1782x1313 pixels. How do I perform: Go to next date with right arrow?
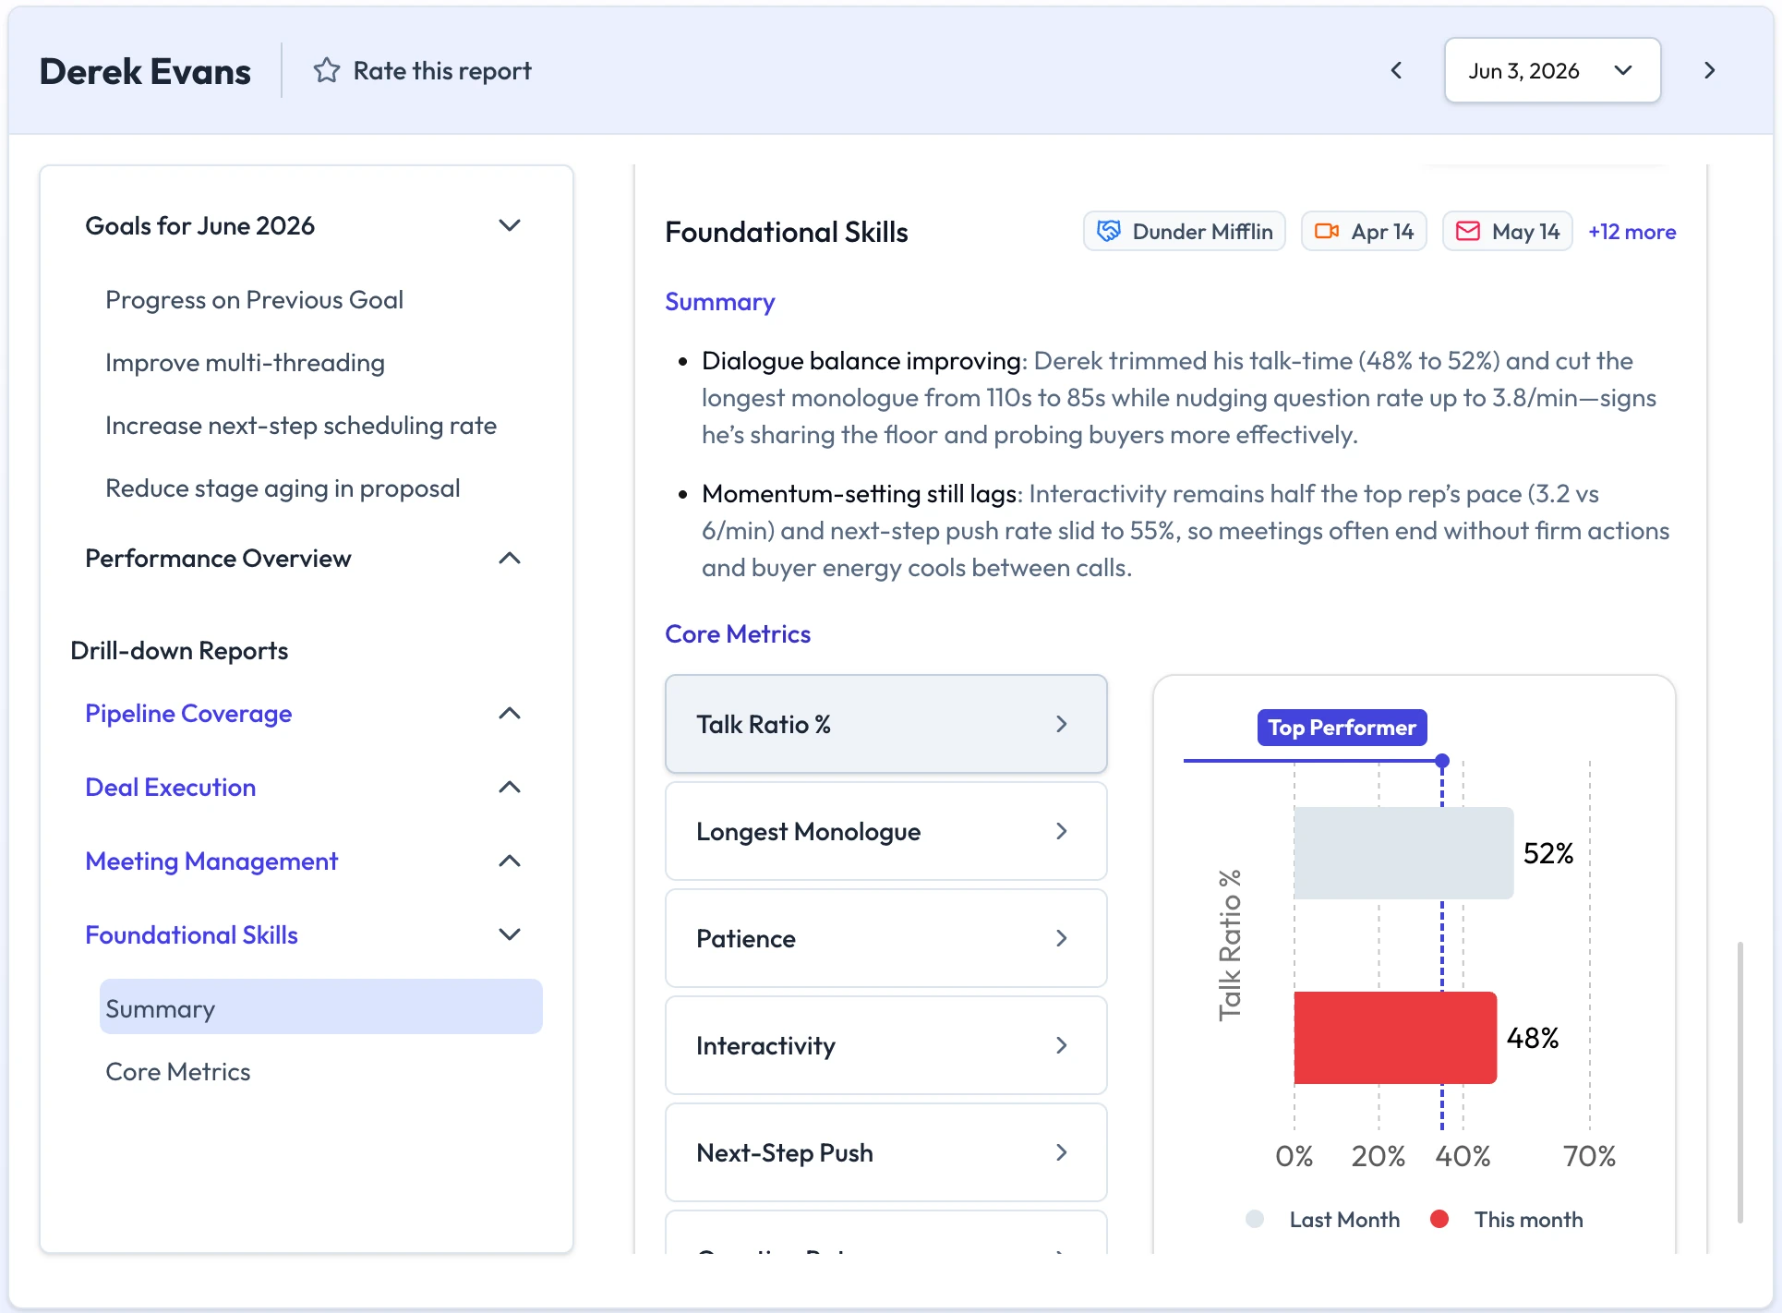pos(1709,70)
